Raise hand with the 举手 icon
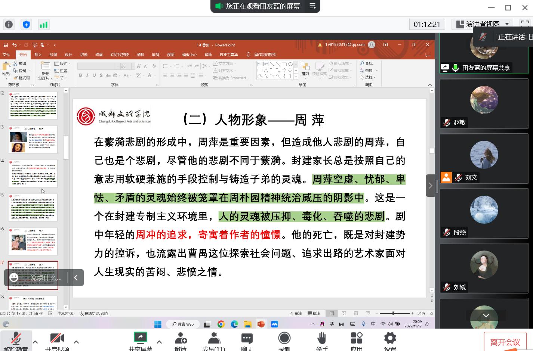The height and width of the screenshot is (351, 533). 321,341
